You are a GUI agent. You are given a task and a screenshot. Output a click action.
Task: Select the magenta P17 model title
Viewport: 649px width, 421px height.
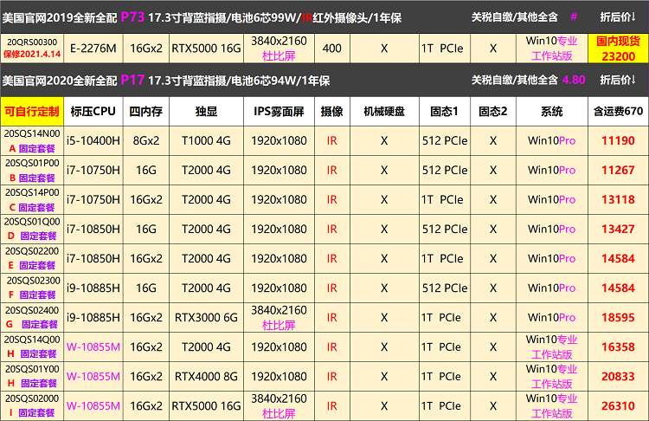click(133, 80)
